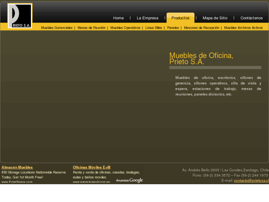Browse Mesones de Recepción category
The image size is (269, 202).
(x=202, y=28)
